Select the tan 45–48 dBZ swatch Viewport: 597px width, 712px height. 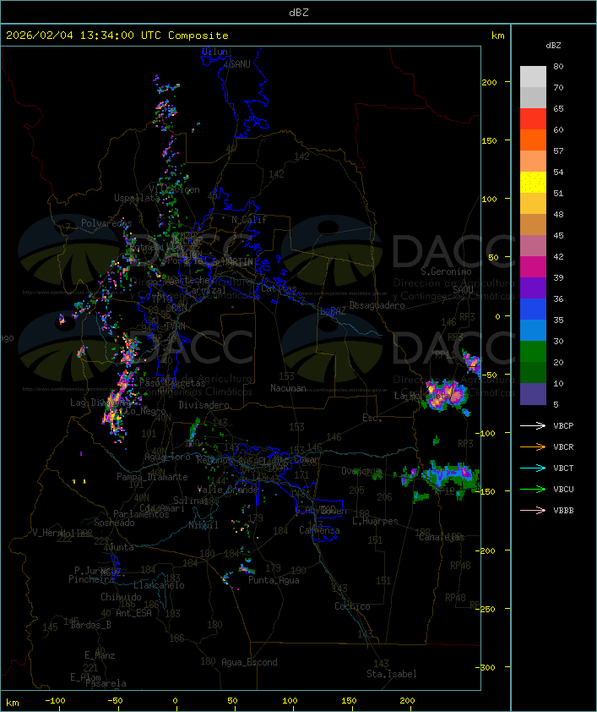click(533, 225)
